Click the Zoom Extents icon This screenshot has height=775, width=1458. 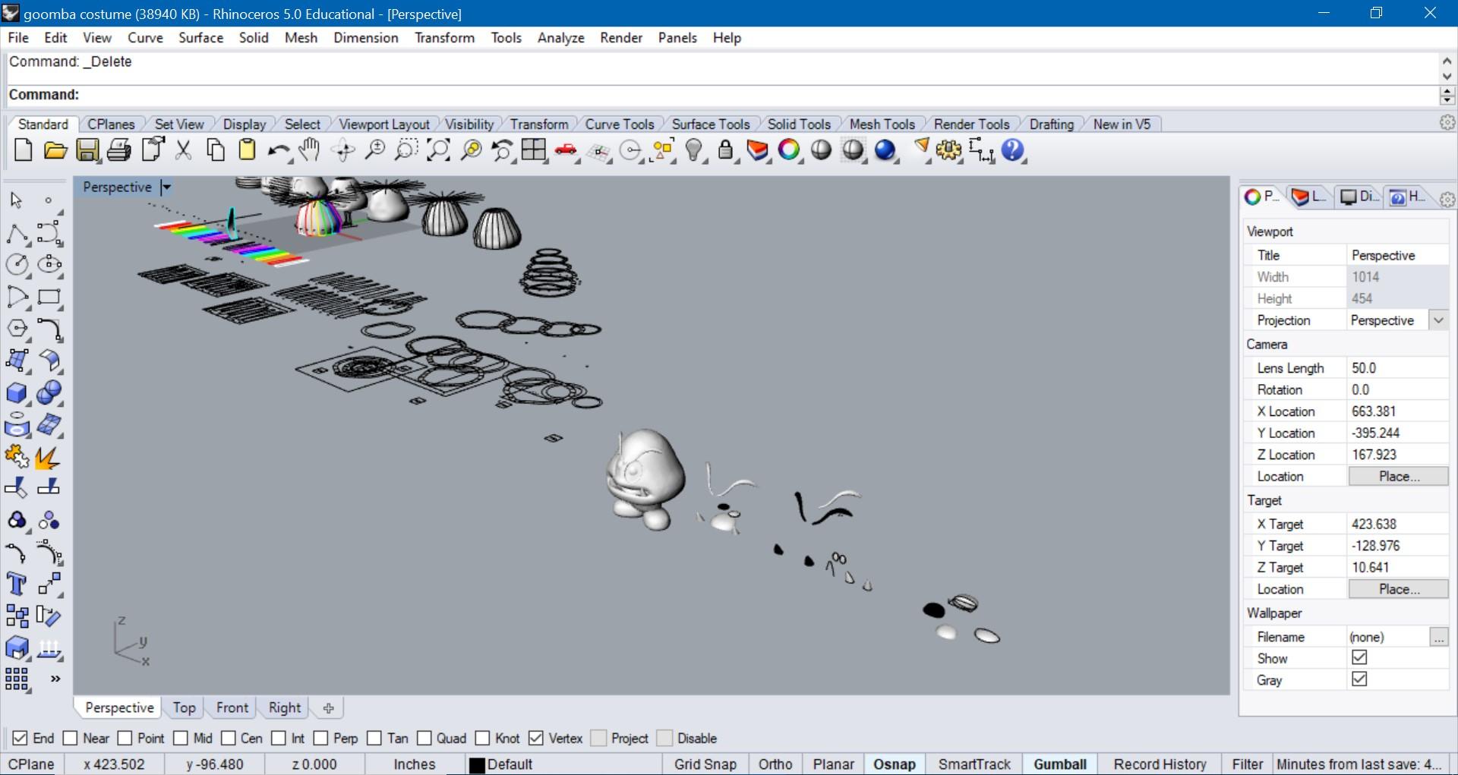(x=438, y=150)
